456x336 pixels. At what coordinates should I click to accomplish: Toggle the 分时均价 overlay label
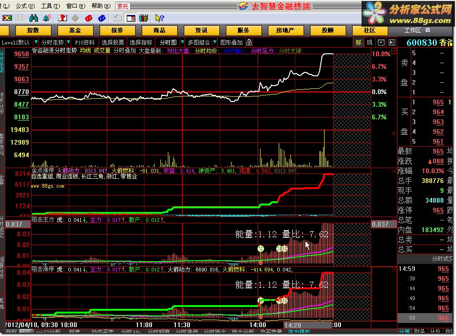[x=206, y=51]
